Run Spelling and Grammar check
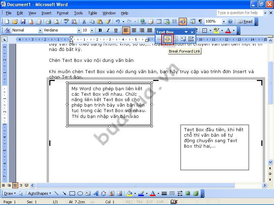This screenshot has width=274, height=205. 66,22
